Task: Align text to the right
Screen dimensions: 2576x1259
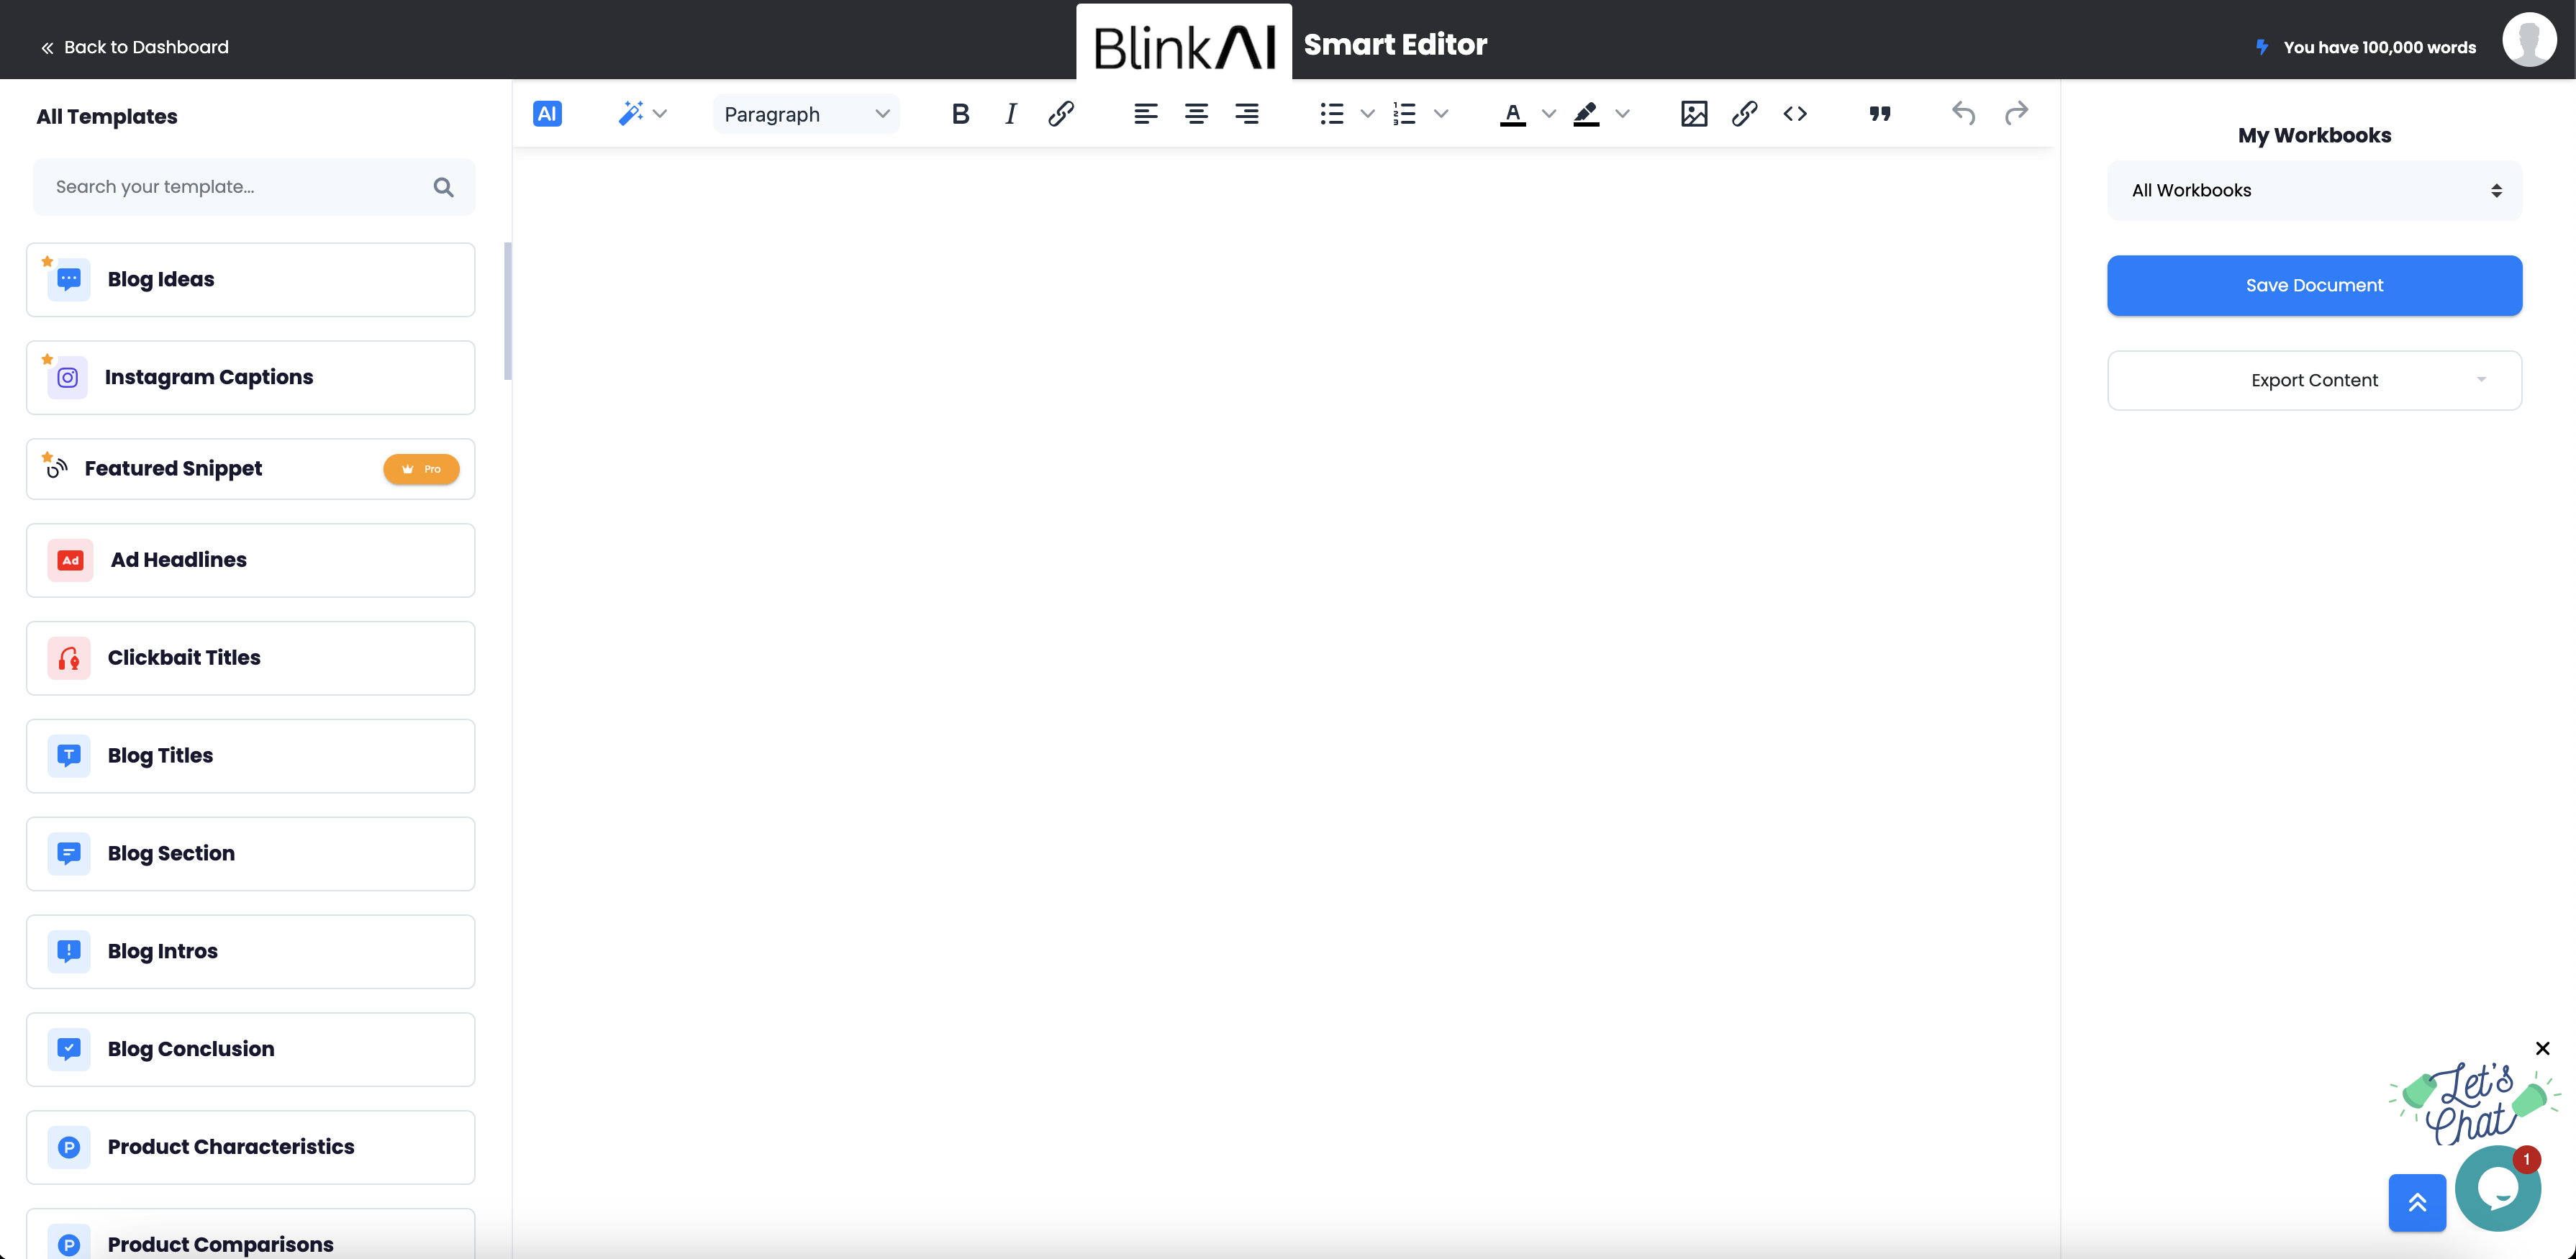Action: point(1246,114)
